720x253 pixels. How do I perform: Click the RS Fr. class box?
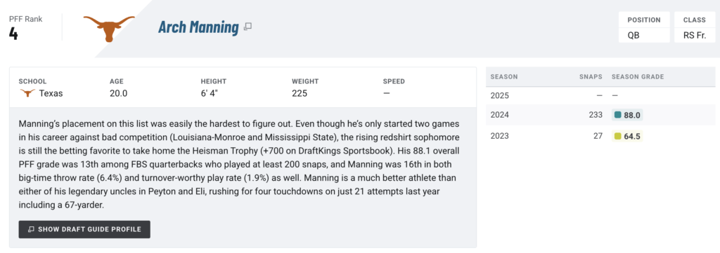[694, 27]
